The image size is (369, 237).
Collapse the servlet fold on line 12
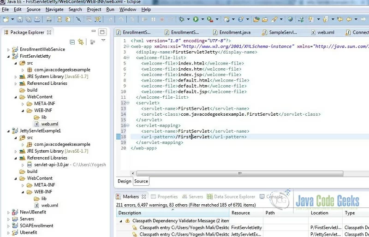[128, 103]
